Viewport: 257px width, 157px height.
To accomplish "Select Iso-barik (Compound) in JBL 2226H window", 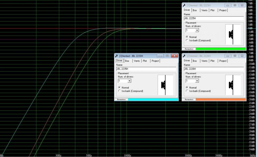I will coord(187,91).
